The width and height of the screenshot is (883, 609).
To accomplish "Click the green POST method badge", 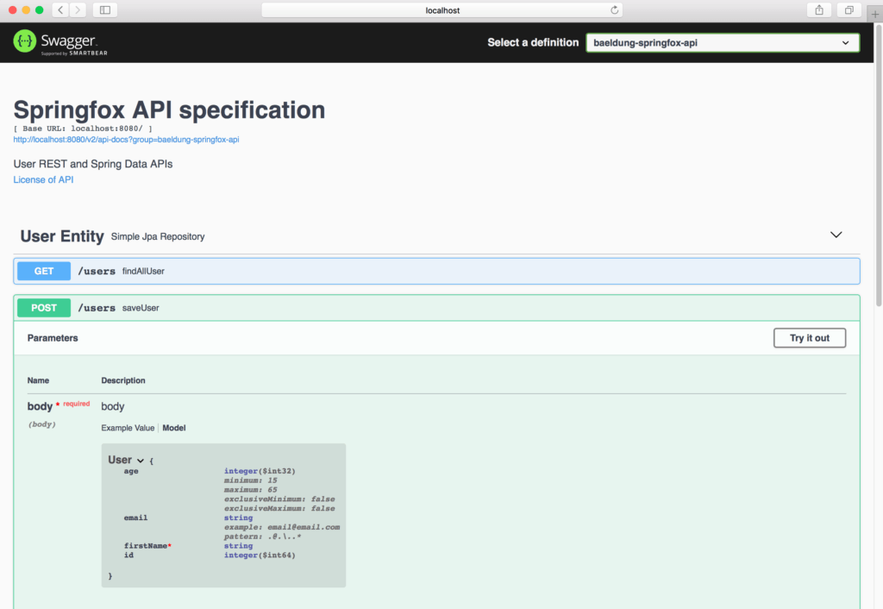I will tap(44, 308).
